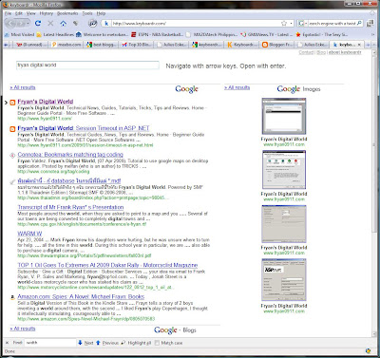Open the Amazon.com Spies: A Novel result

[81, 296]
